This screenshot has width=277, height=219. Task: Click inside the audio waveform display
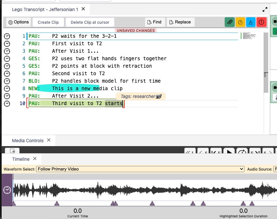pos(145,190)
